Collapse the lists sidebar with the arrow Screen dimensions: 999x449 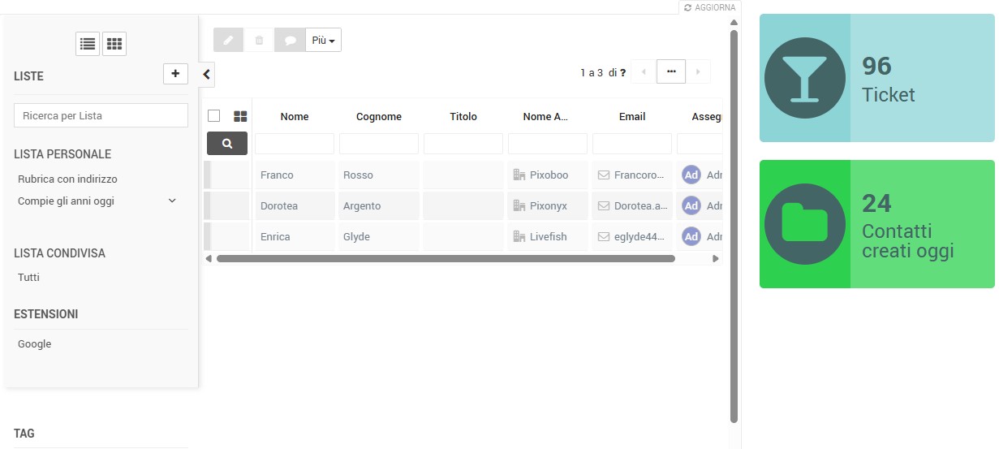206,75
